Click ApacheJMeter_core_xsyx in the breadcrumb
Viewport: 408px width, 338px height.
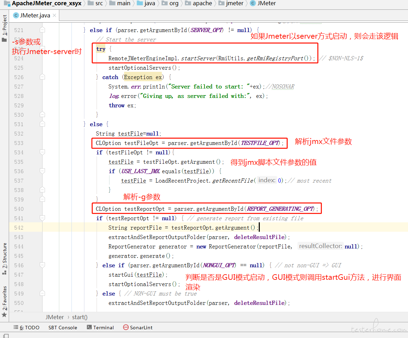coord(47,3)
